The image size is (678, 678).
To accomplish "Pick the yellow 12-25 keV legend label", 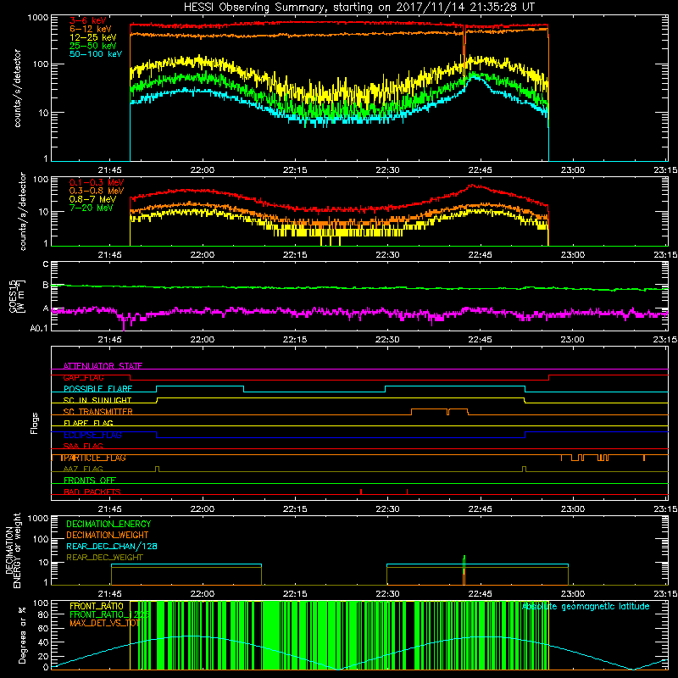I will tap(93, 37).
